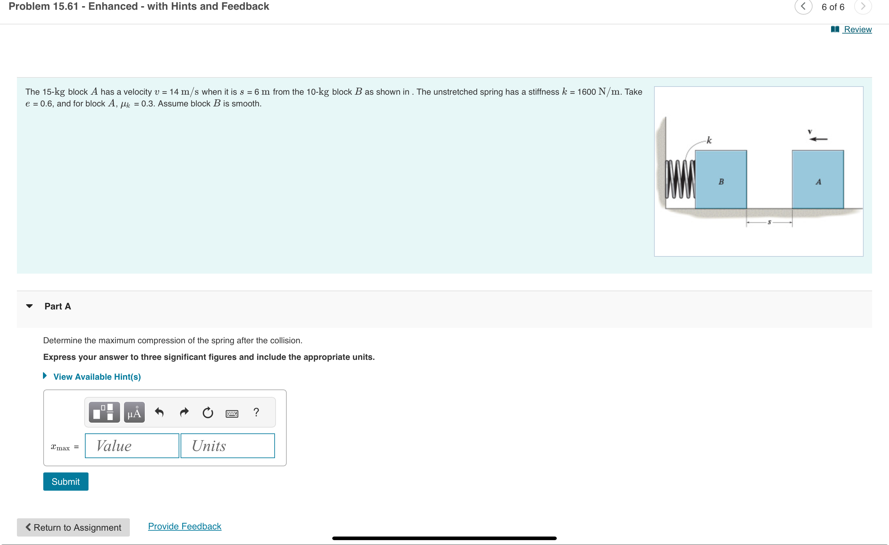Open the symbols µÅ button
889x545 pixels.
tap(134, 412)
